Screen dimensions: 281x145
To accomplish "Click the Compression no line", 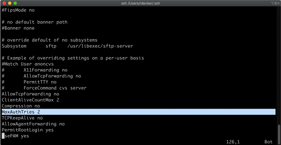I will 21,106.
